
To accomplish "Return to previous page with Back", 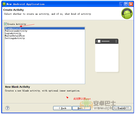I will [x=62, y=108].
